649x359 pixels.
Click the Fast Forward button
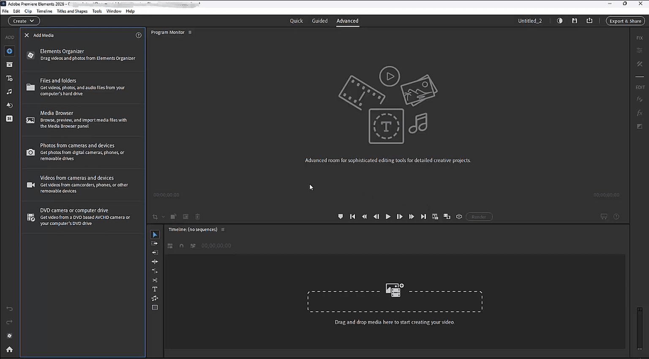click(412, 217)
